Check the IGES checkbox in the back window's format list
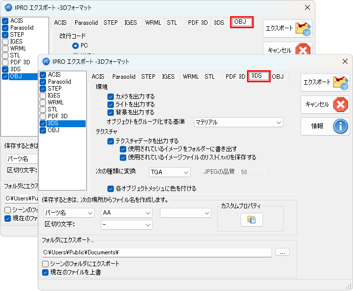Viewport: 353px width, 291px height. [x=5, y=42]
